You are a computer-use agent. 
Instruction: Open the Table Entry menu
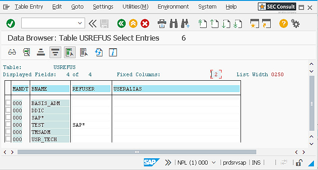point(29,7)
